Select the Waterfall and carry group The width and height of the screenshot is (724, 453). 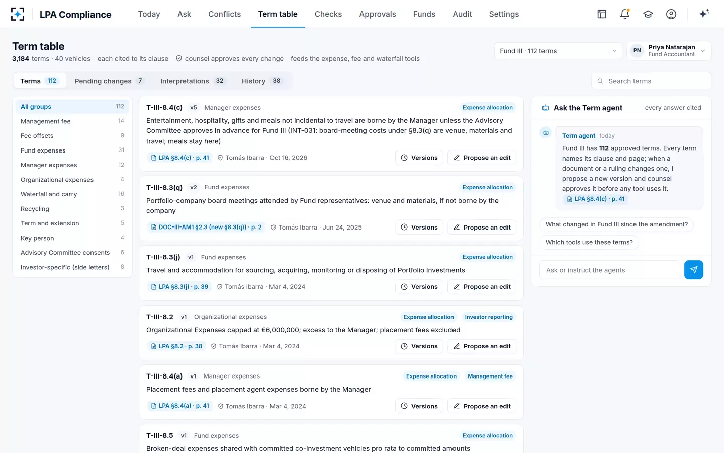[x=72, y=194]
